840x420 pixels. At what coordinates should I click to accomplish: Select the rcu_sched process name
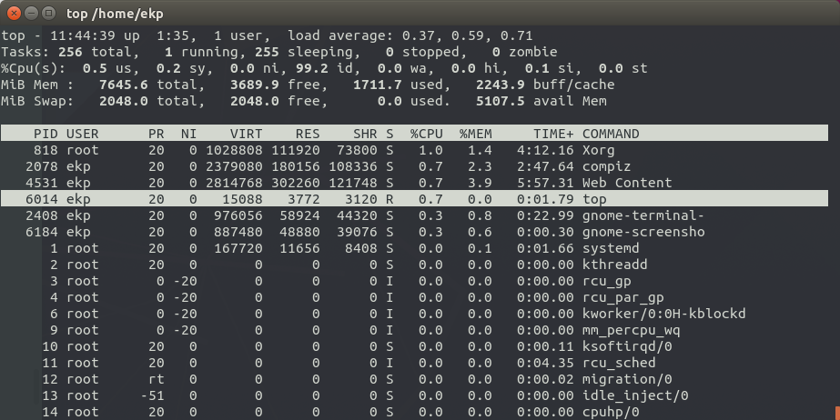point(619,363)
